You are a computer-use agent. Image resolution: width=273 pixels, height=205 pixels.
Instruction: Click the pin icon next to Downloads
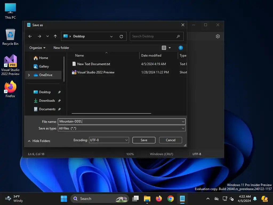click(59, 101)
